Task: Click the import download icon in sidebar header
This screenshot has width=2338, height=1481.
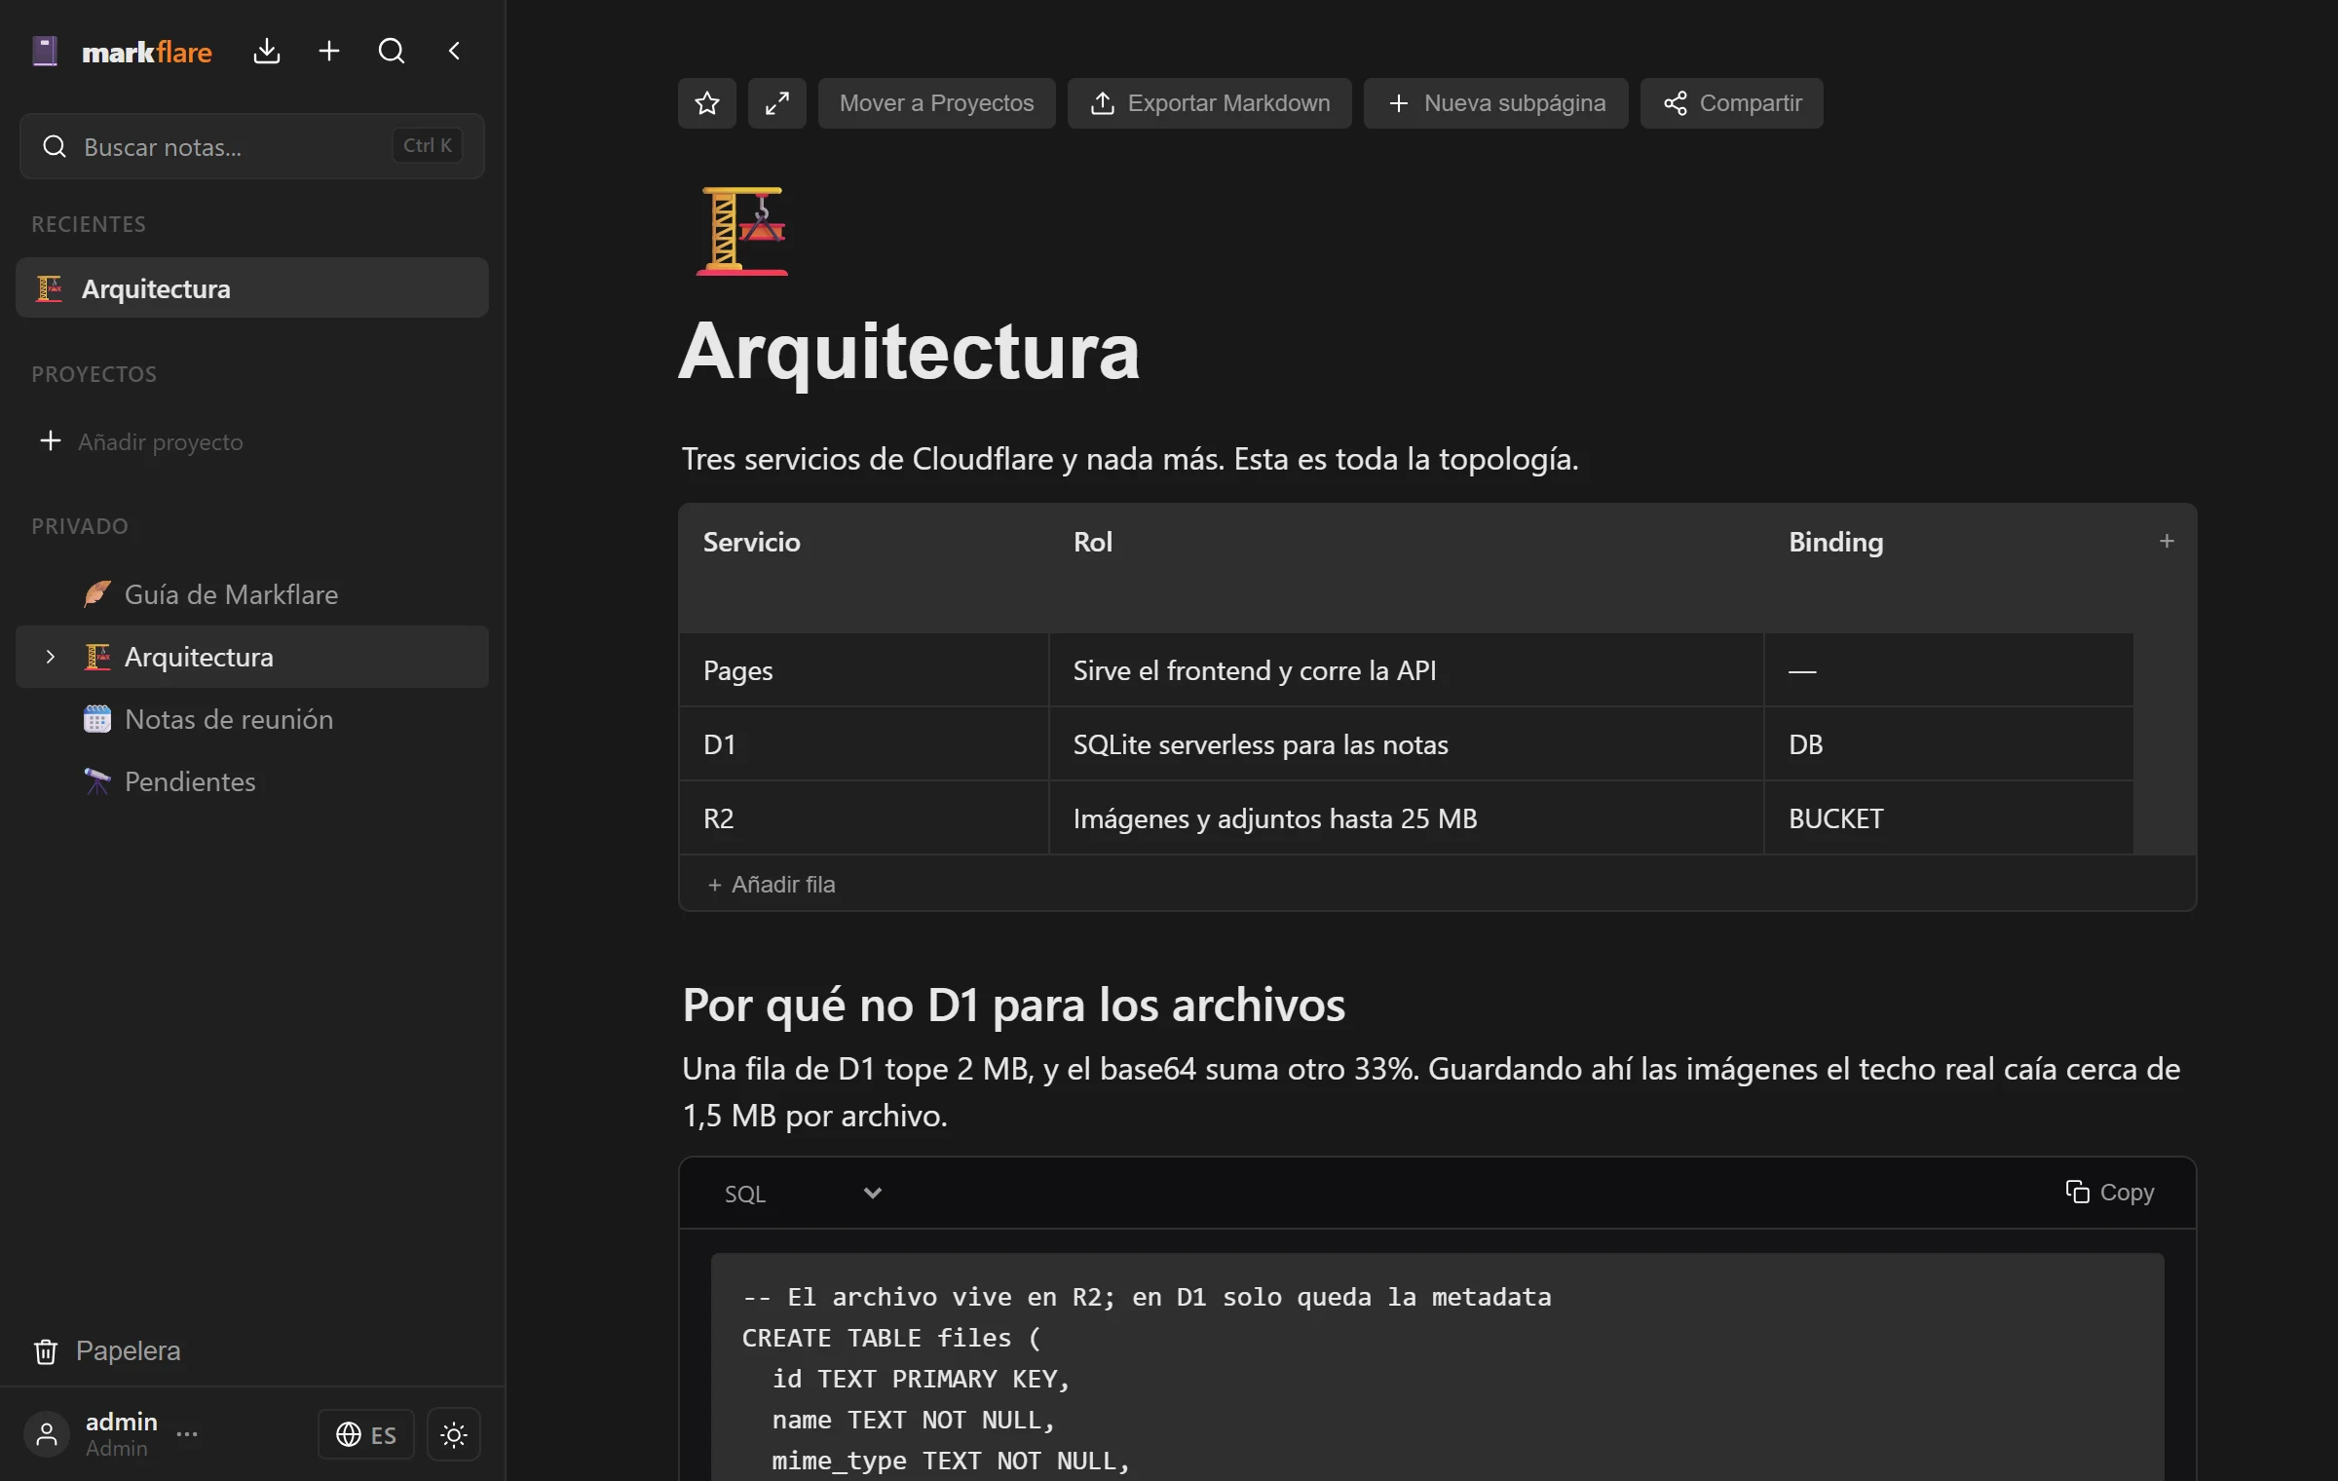Action: [266, 51]
